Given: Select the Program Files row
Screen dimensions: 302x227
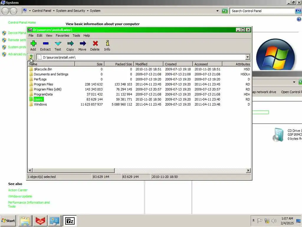Looking at the screenshot, I should (x=139, y=84).
